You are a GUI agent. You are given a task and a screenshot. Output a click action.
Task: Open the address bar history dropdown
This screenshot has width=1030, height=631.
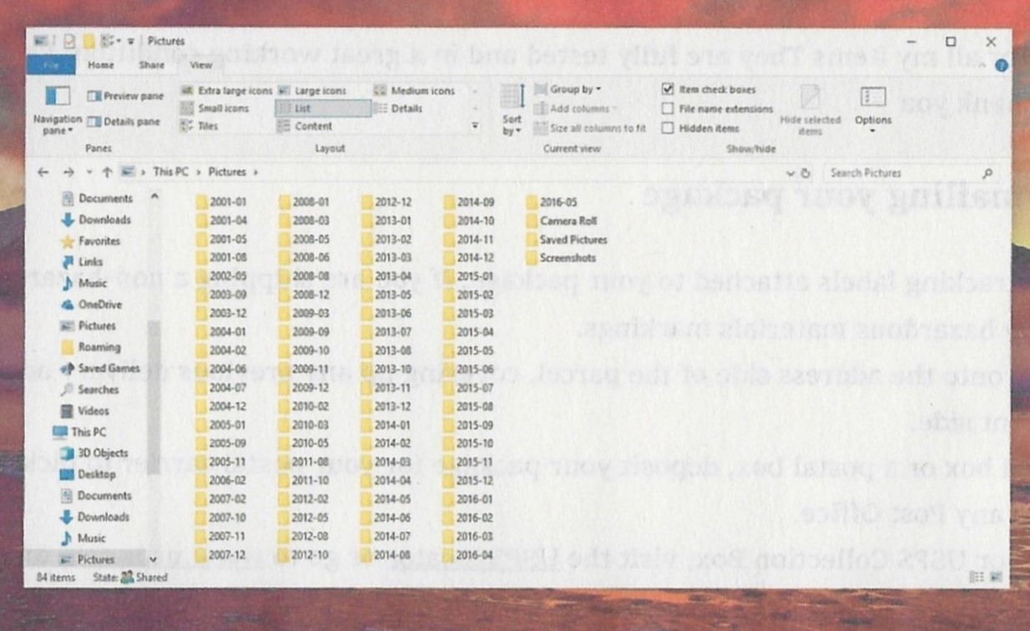[x=790, y=174]
